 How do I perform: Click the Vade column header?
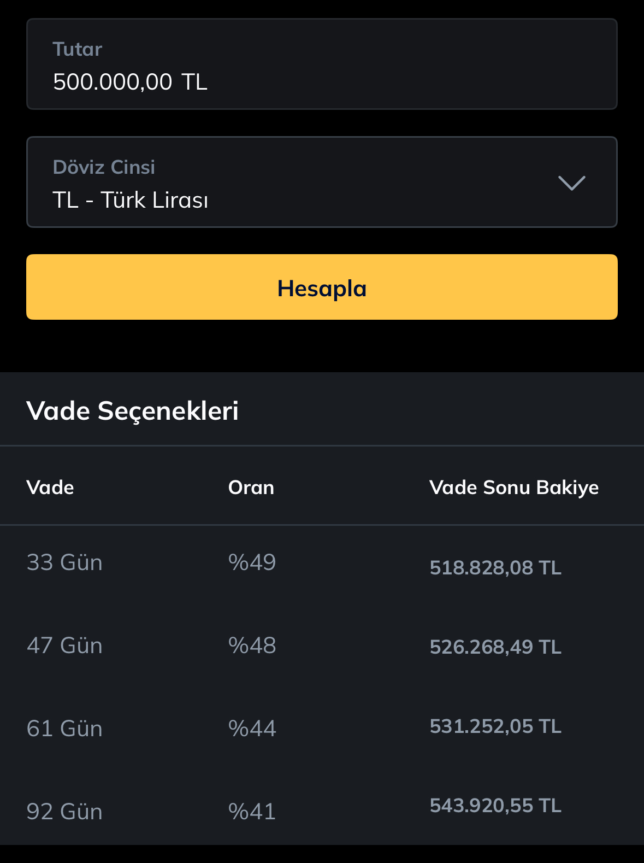point(50,487)
